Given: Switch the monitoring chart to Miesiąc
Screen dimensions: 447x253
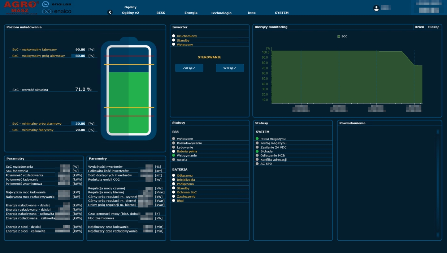Looking at the screenshot, I should coord(433,27).
